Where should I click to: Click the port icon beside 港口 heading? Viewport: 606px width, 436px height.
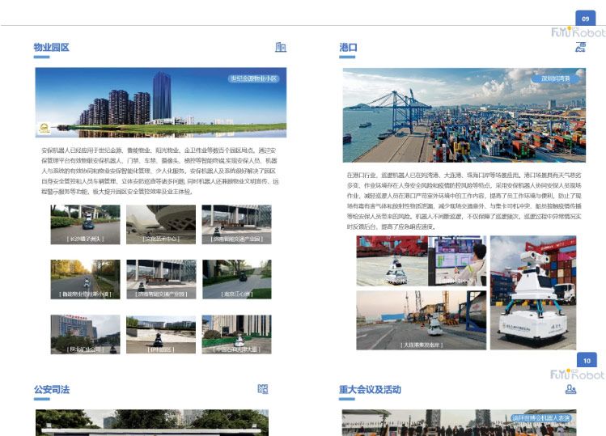pos(580,48)
